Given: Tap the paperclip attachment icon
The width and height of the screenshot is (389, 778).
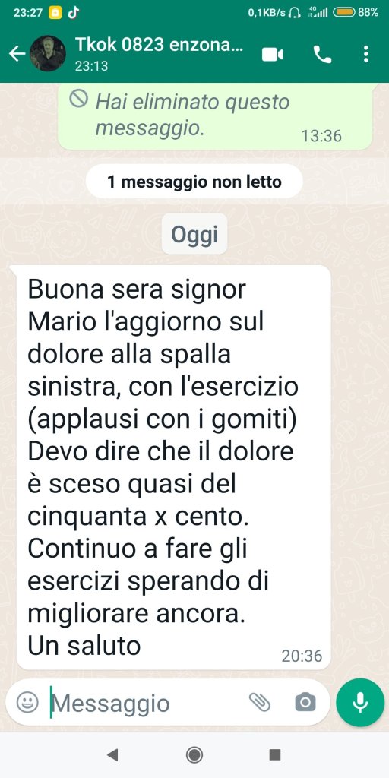Looking at the screenshot, I should coord(260,703).
